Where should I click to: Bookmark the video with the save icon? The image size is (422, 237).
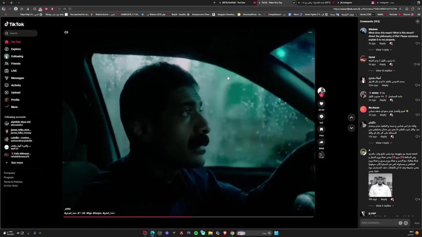tap(321, 129)
